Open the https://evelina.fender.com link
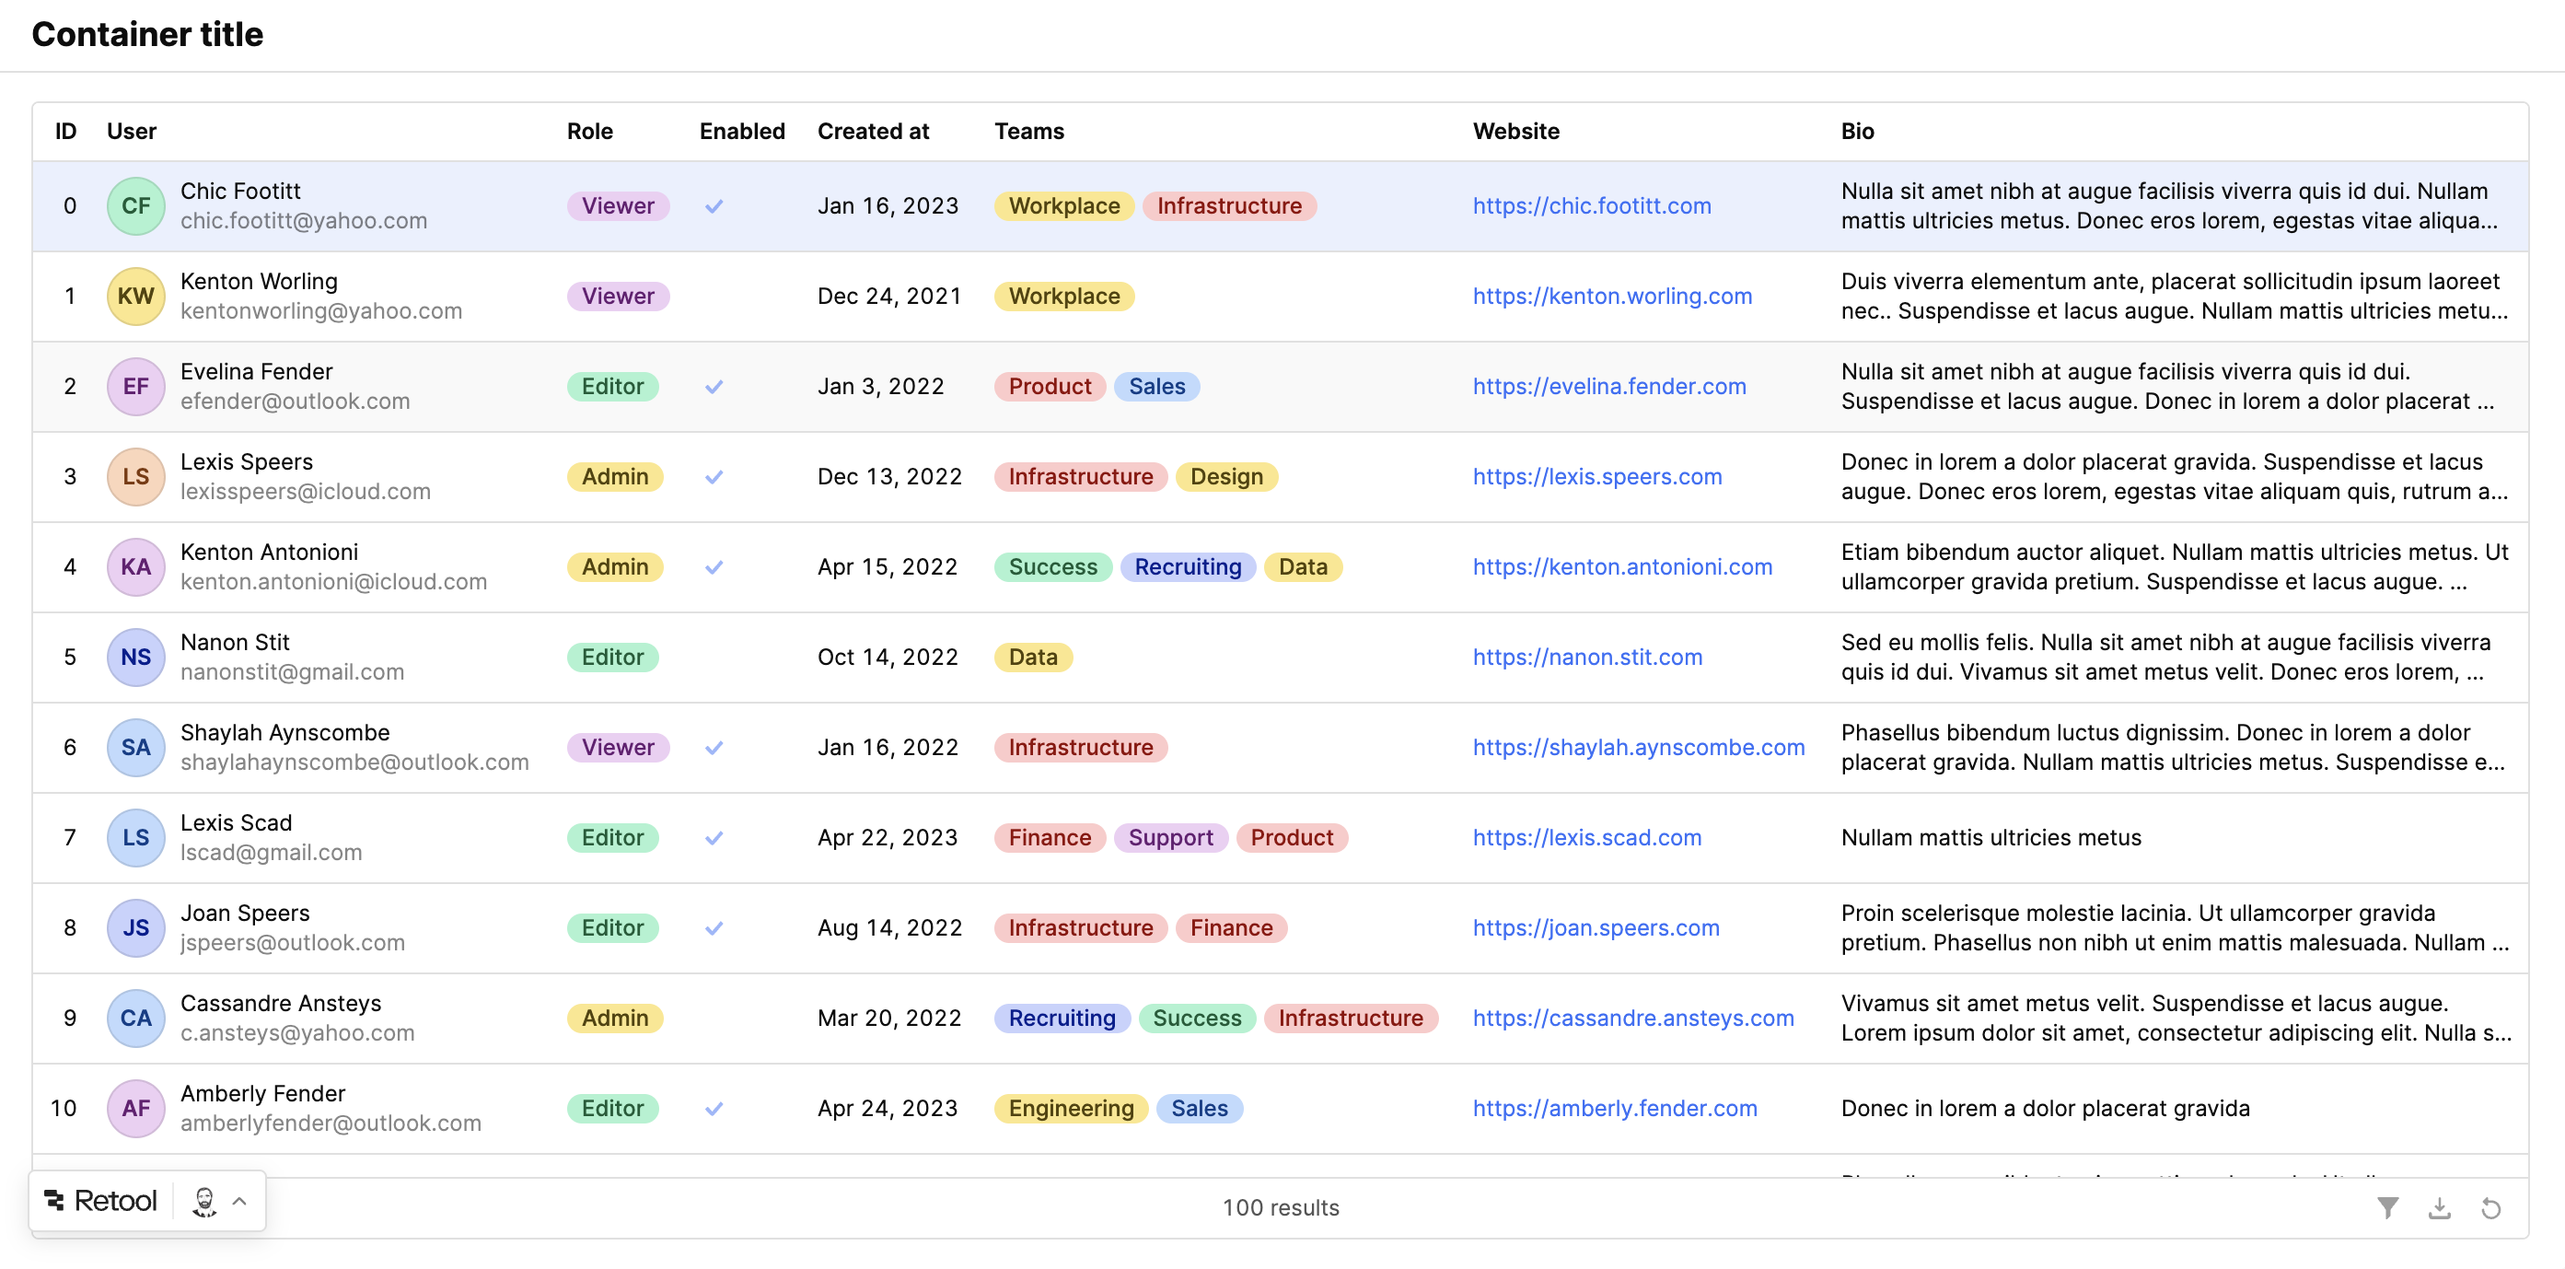Screen dimensions: 2565x1269 click(1608, 387)
